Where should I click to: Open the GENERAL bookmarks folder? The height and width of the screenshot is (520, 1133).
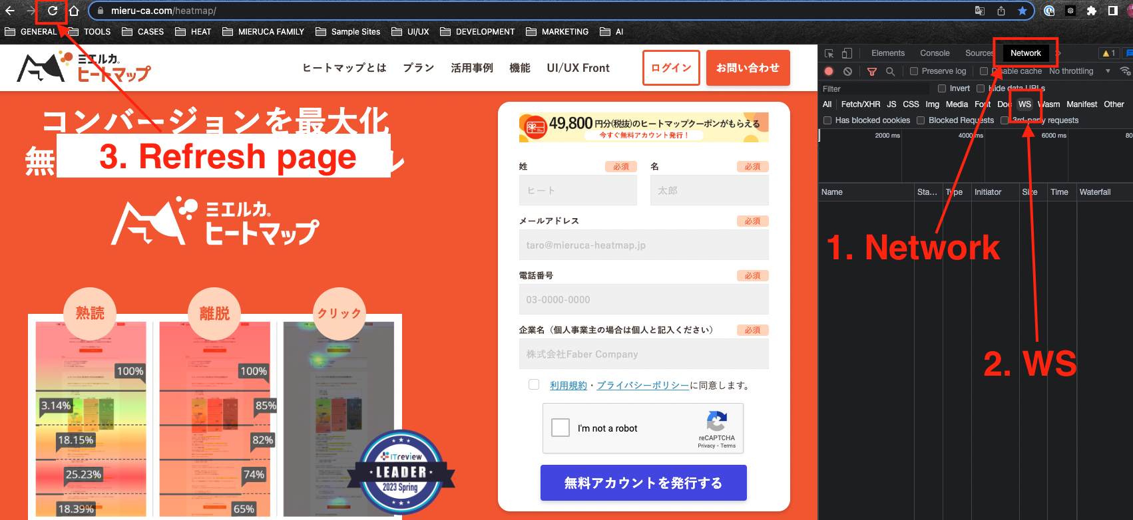click(x=31, y=31)
